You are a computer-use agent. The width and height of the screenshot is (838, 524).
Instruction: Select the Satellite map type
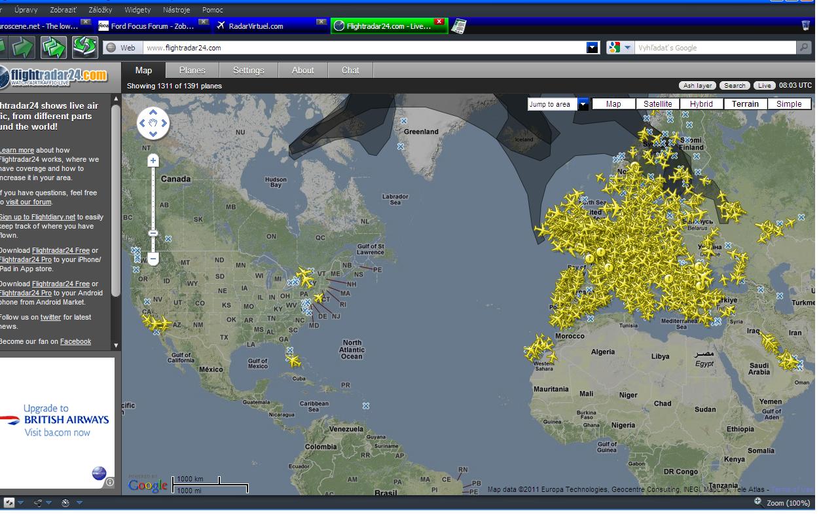pos(657,104)
